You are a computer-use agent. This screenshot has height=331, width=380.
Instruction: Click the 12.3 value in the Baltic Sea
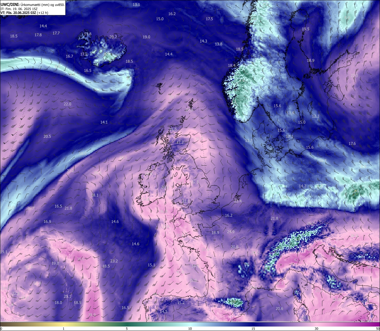coord(316,116)
